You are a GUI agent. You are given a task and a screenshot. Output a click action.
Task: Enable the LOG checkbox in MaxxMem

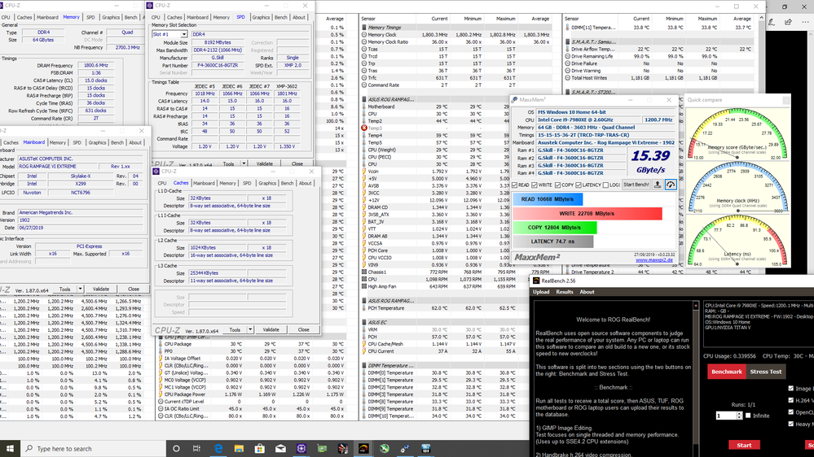coord(605,185)
